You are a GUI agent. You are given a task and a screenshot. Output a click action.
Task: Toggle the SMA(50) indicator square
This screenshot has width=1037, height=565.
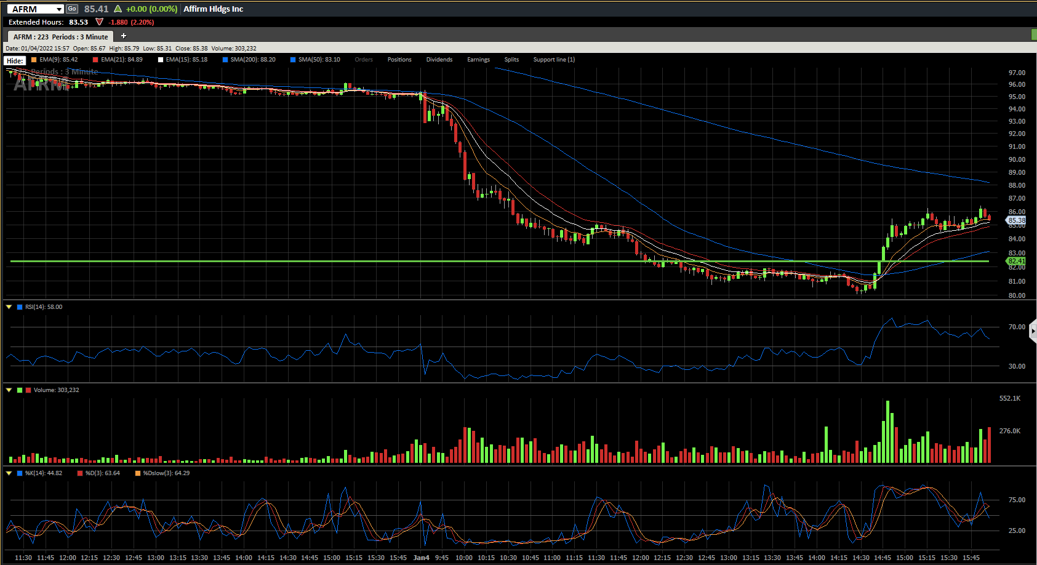(x=293, y=60)
